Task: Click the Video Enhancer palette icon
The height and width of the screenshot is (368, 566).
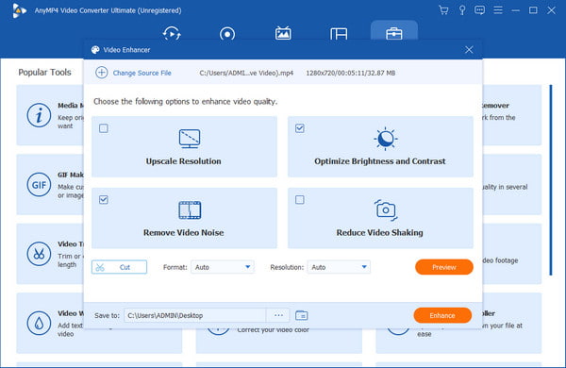Action: 95,50
